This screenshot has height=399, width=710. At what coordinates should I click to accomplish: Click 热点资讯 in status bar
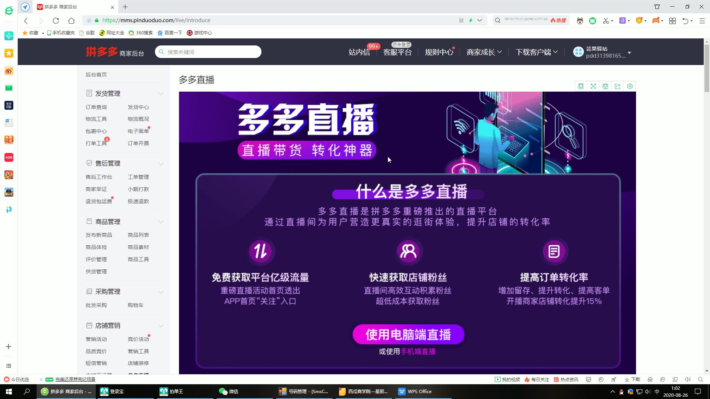pos(566,379)
